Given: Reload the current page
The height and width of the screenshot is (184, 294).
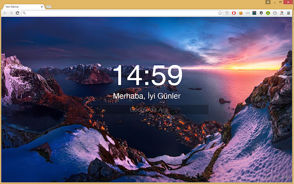Looking at the screenshot, I should point(17,13).
